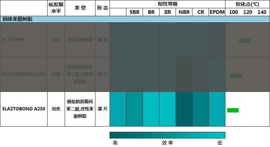Image resolution: width=270 pixels, height=147 pixels.
Task: Click A250 unlabeled first tackiness cell
Action: (x=118, y=109)
